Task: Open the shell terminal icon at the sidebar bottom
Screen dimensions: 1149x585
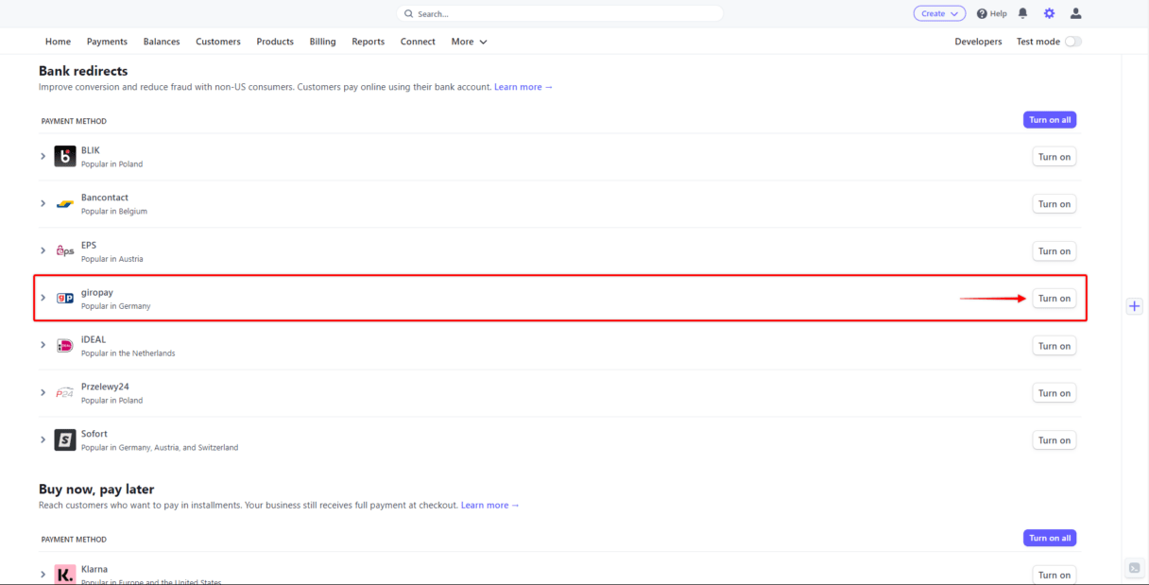Action: (x=1135, y=568)
